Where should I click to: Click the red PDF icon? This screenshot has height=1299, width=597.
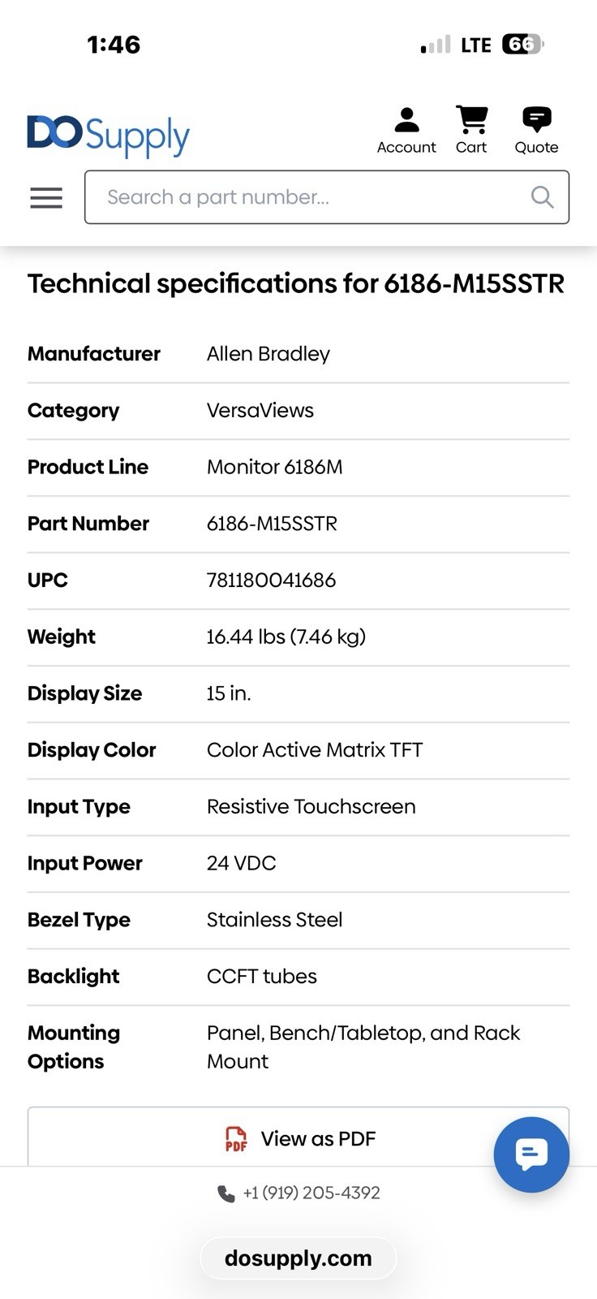(x=236, y=1139)
